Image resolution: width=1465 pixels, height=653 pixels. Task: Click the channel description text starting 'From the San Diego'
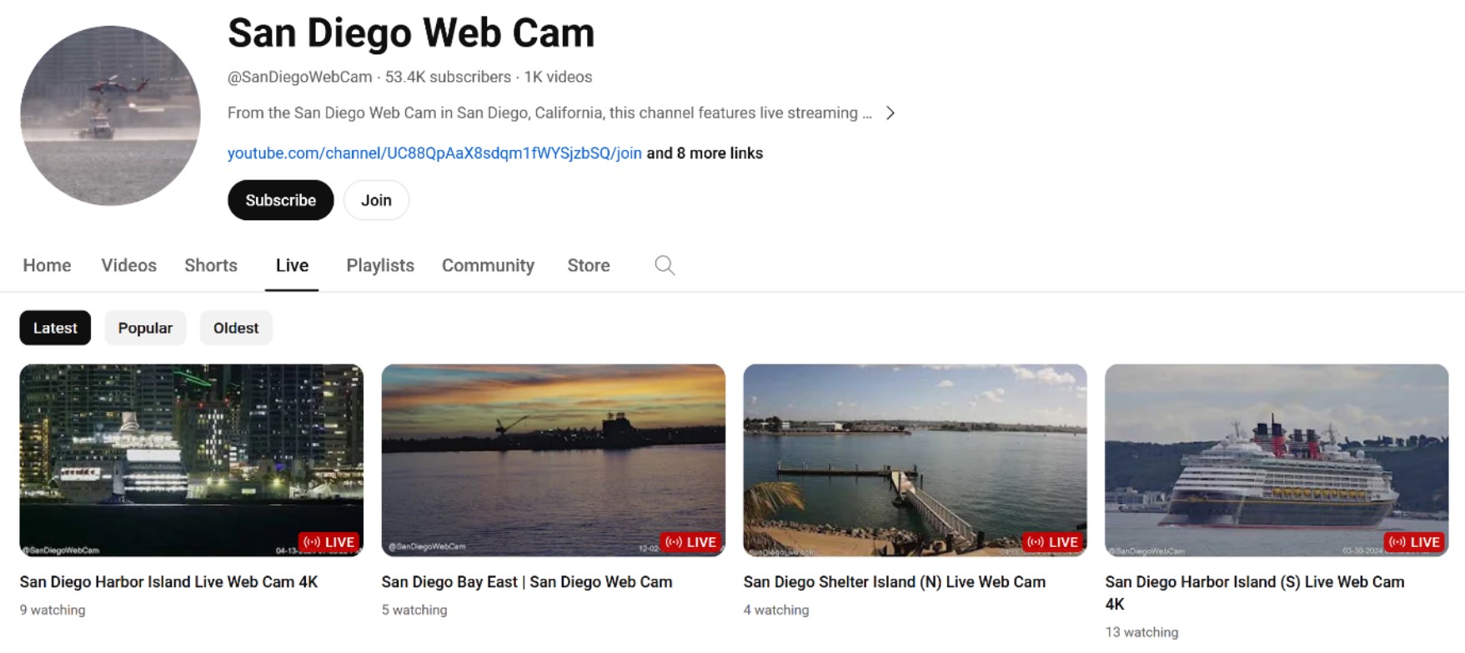(549, 113)
